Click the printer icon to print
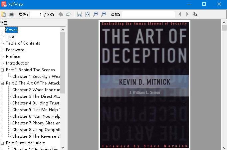227x150 pixels. pos(11,14)
